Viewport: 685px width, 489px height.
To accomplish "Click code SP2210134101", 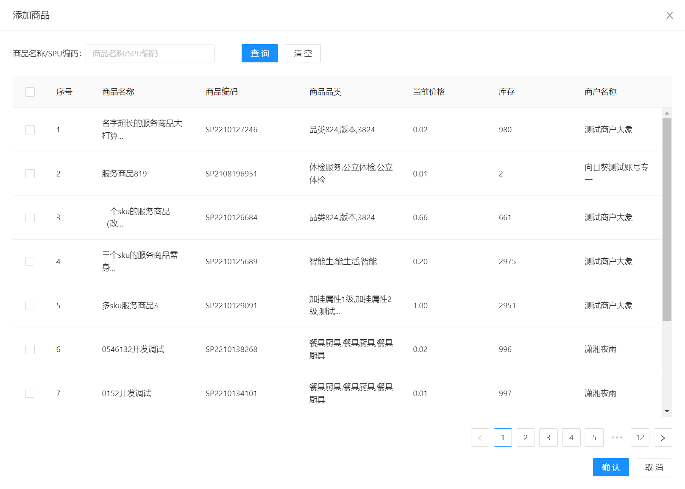I will click(x=231, y=393).
